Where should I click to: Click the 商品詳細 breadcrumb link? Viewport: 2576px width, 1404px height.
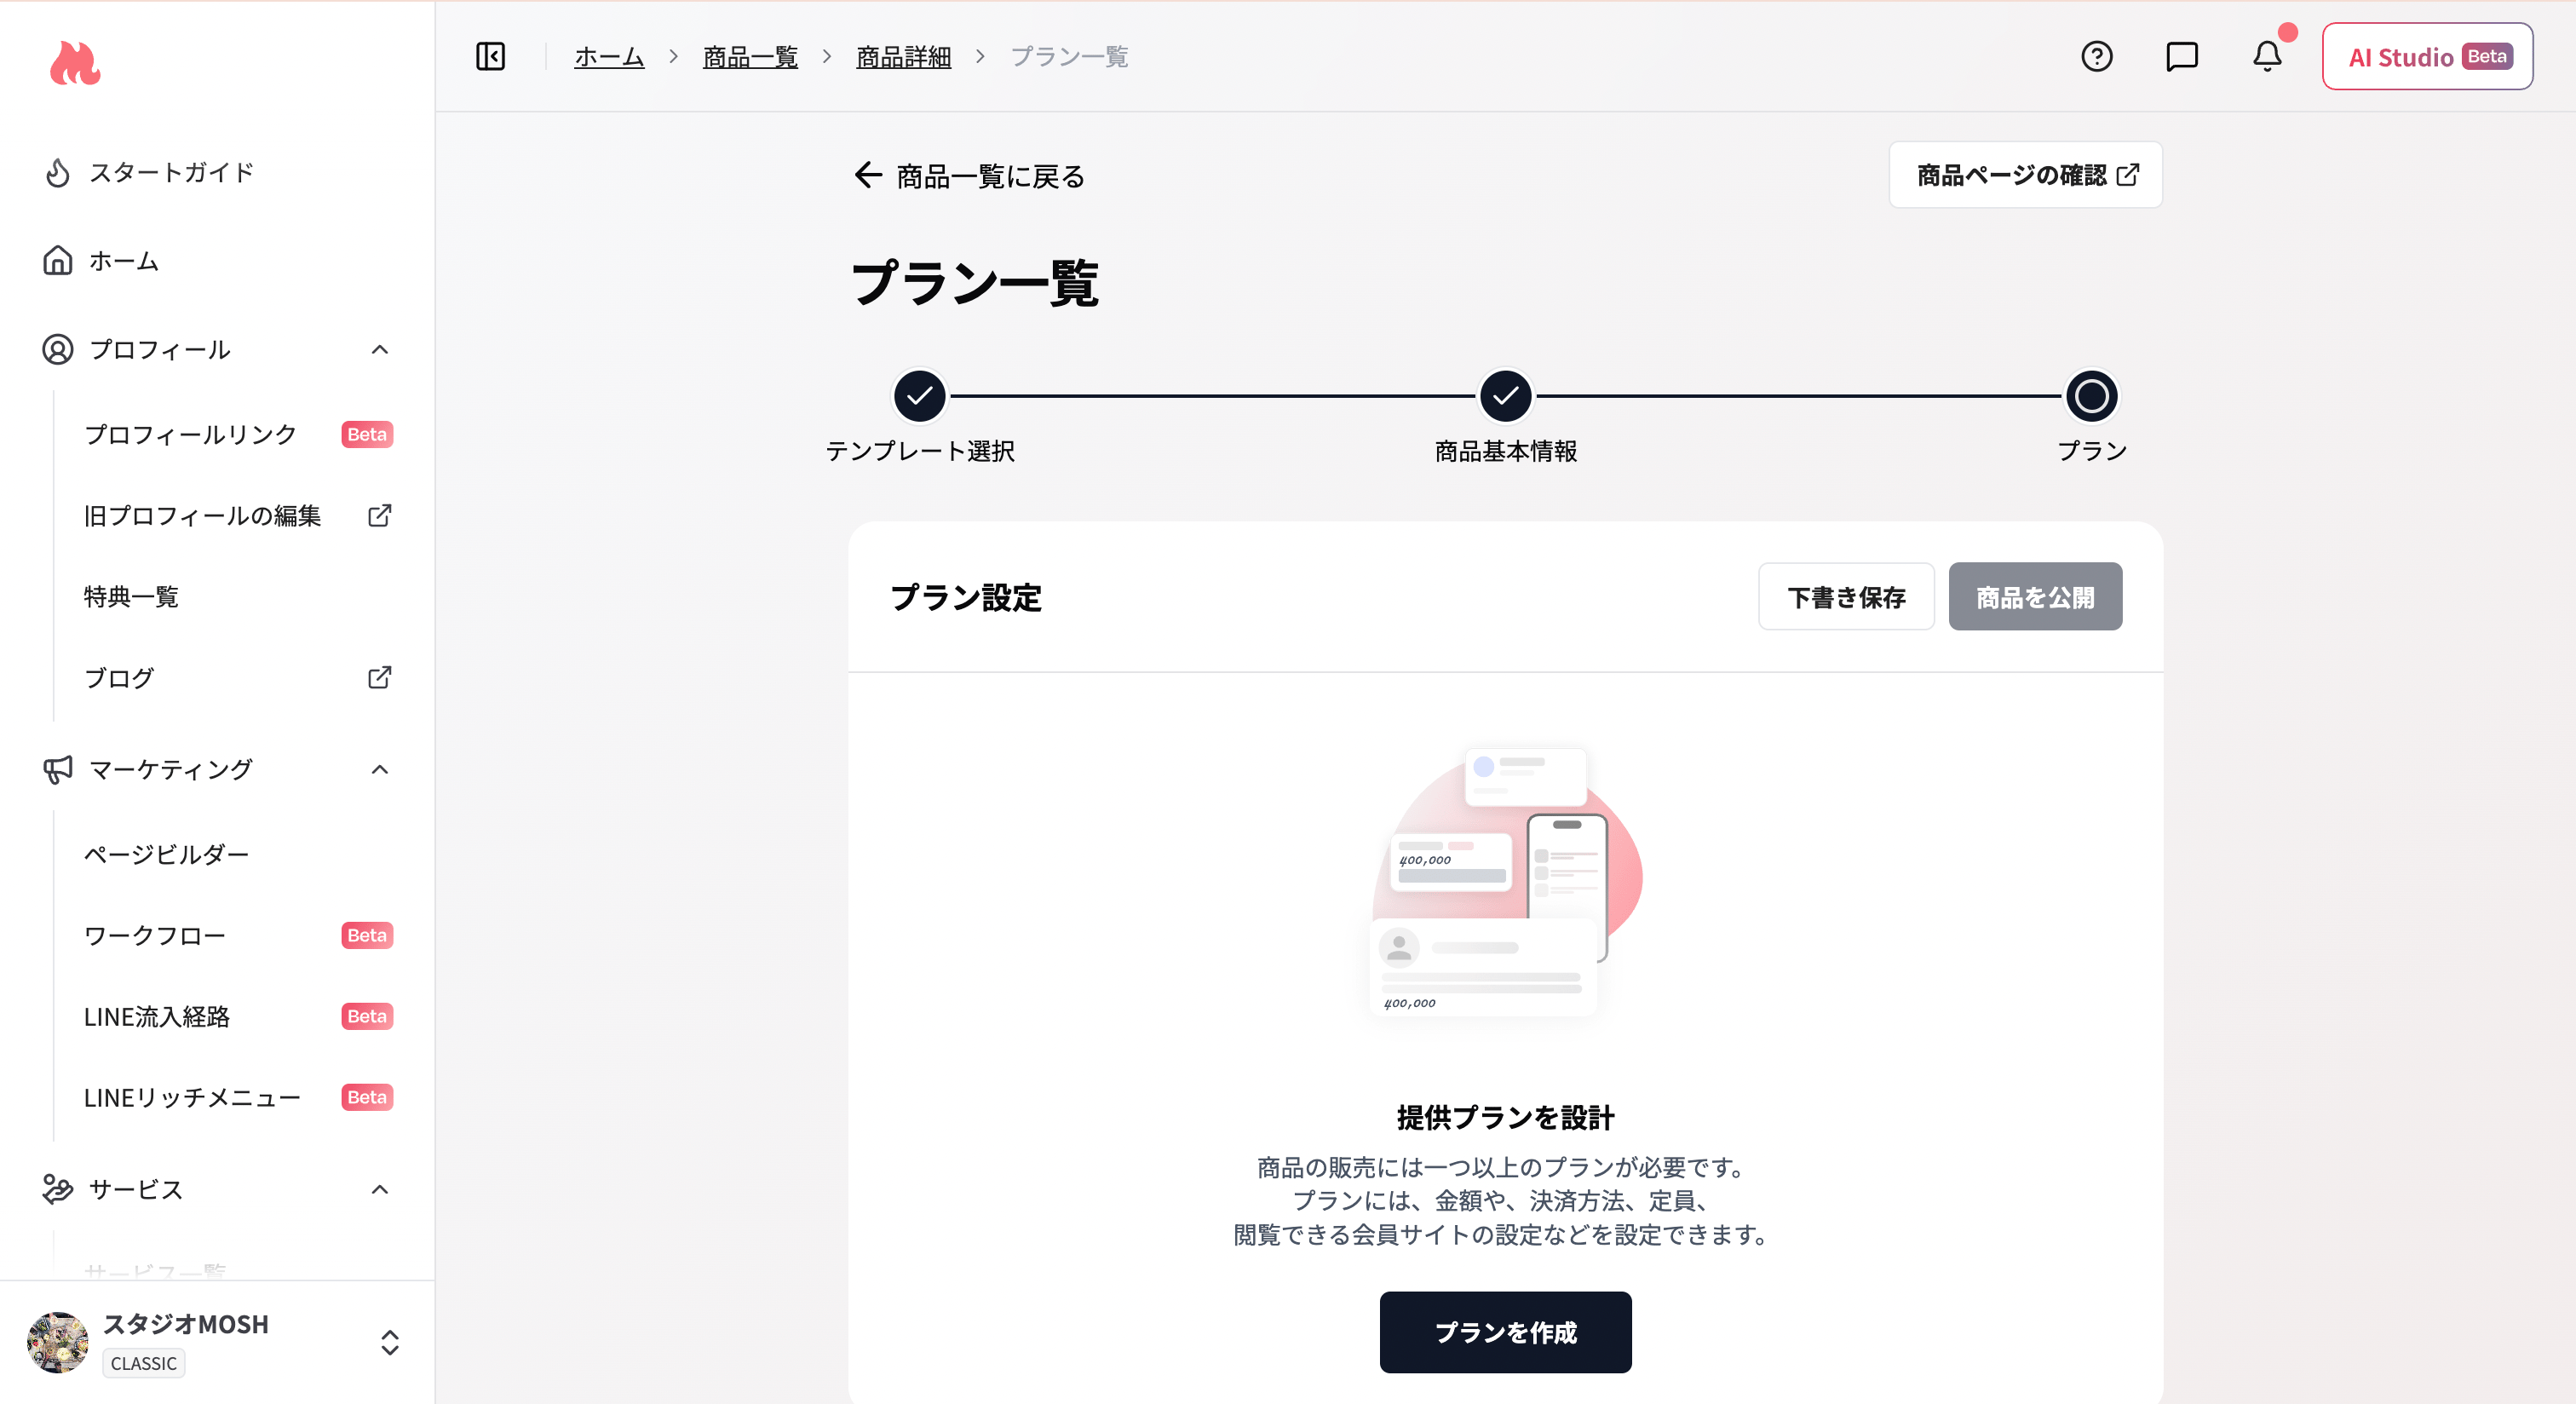[x=903, y=57]
